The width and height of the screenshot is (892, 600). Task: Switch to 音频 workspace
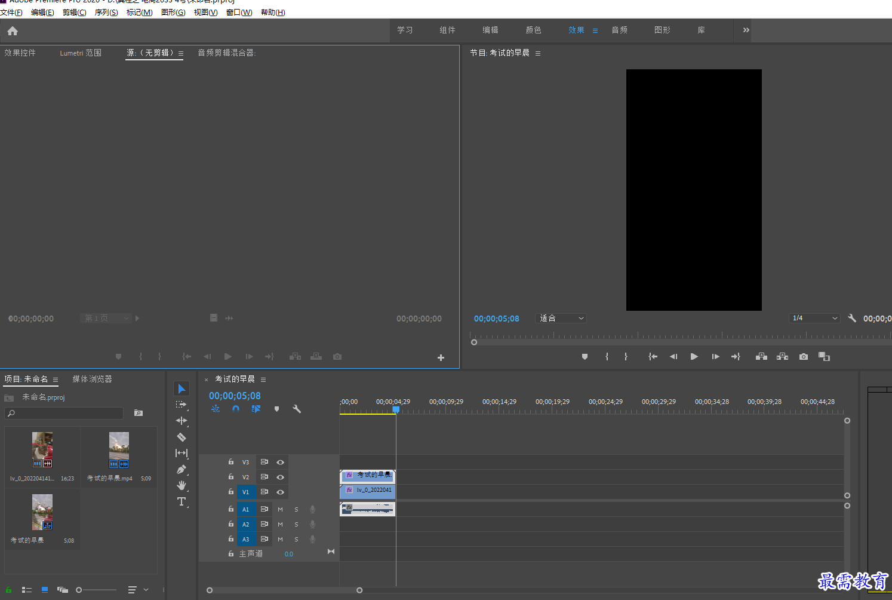(x=619, y=30)
